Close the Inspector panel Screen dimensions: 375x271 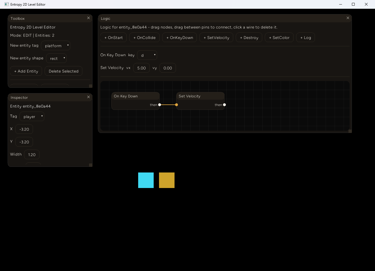pyautogui.click(x=89, y=97)
